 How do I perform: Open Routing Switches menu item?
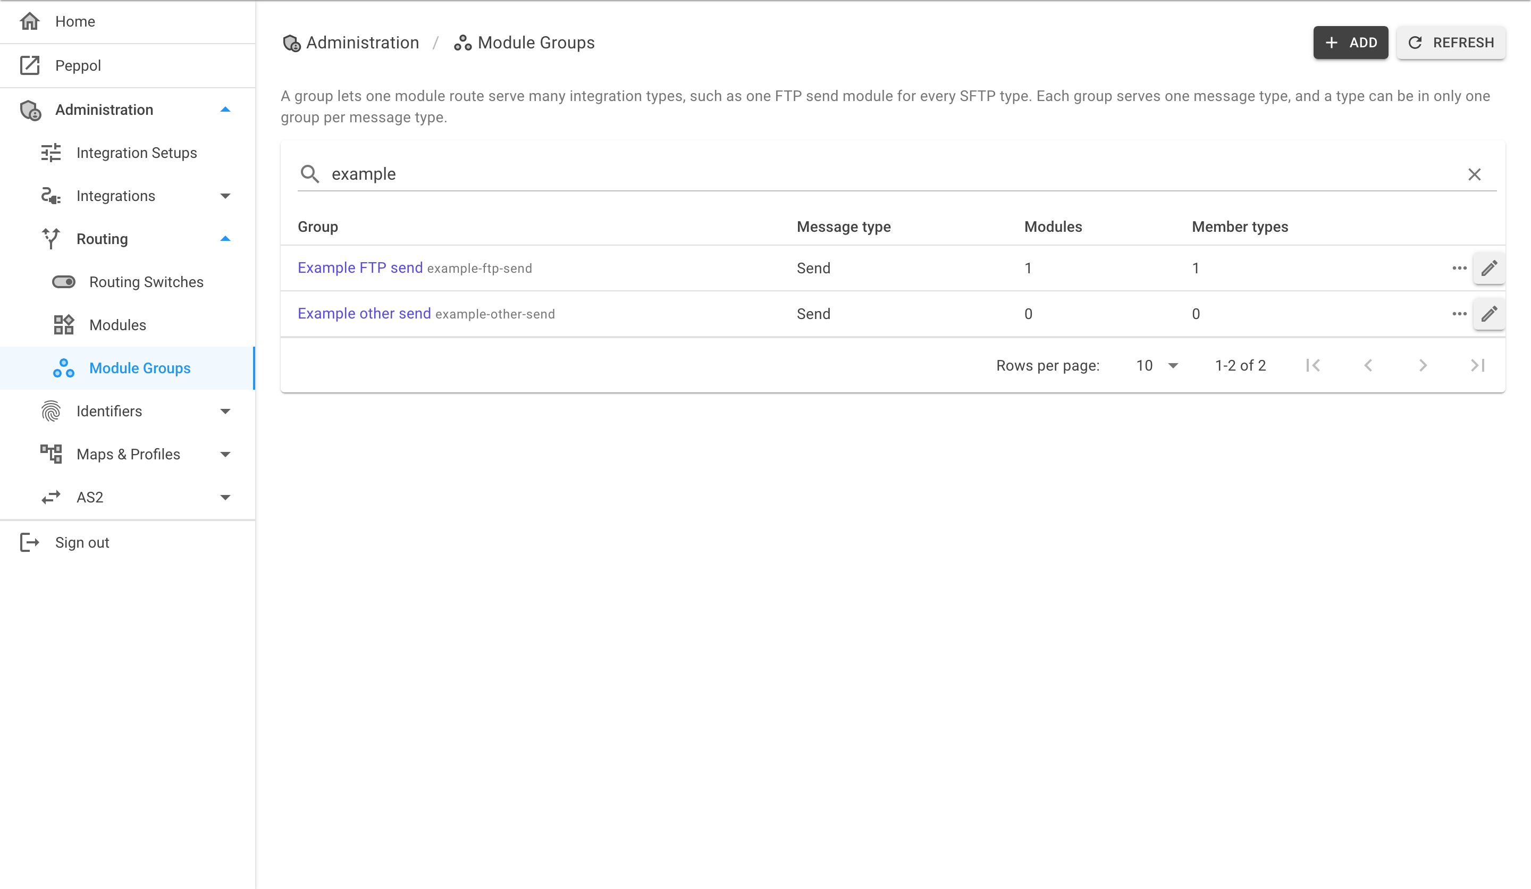(x=128, y=282)
